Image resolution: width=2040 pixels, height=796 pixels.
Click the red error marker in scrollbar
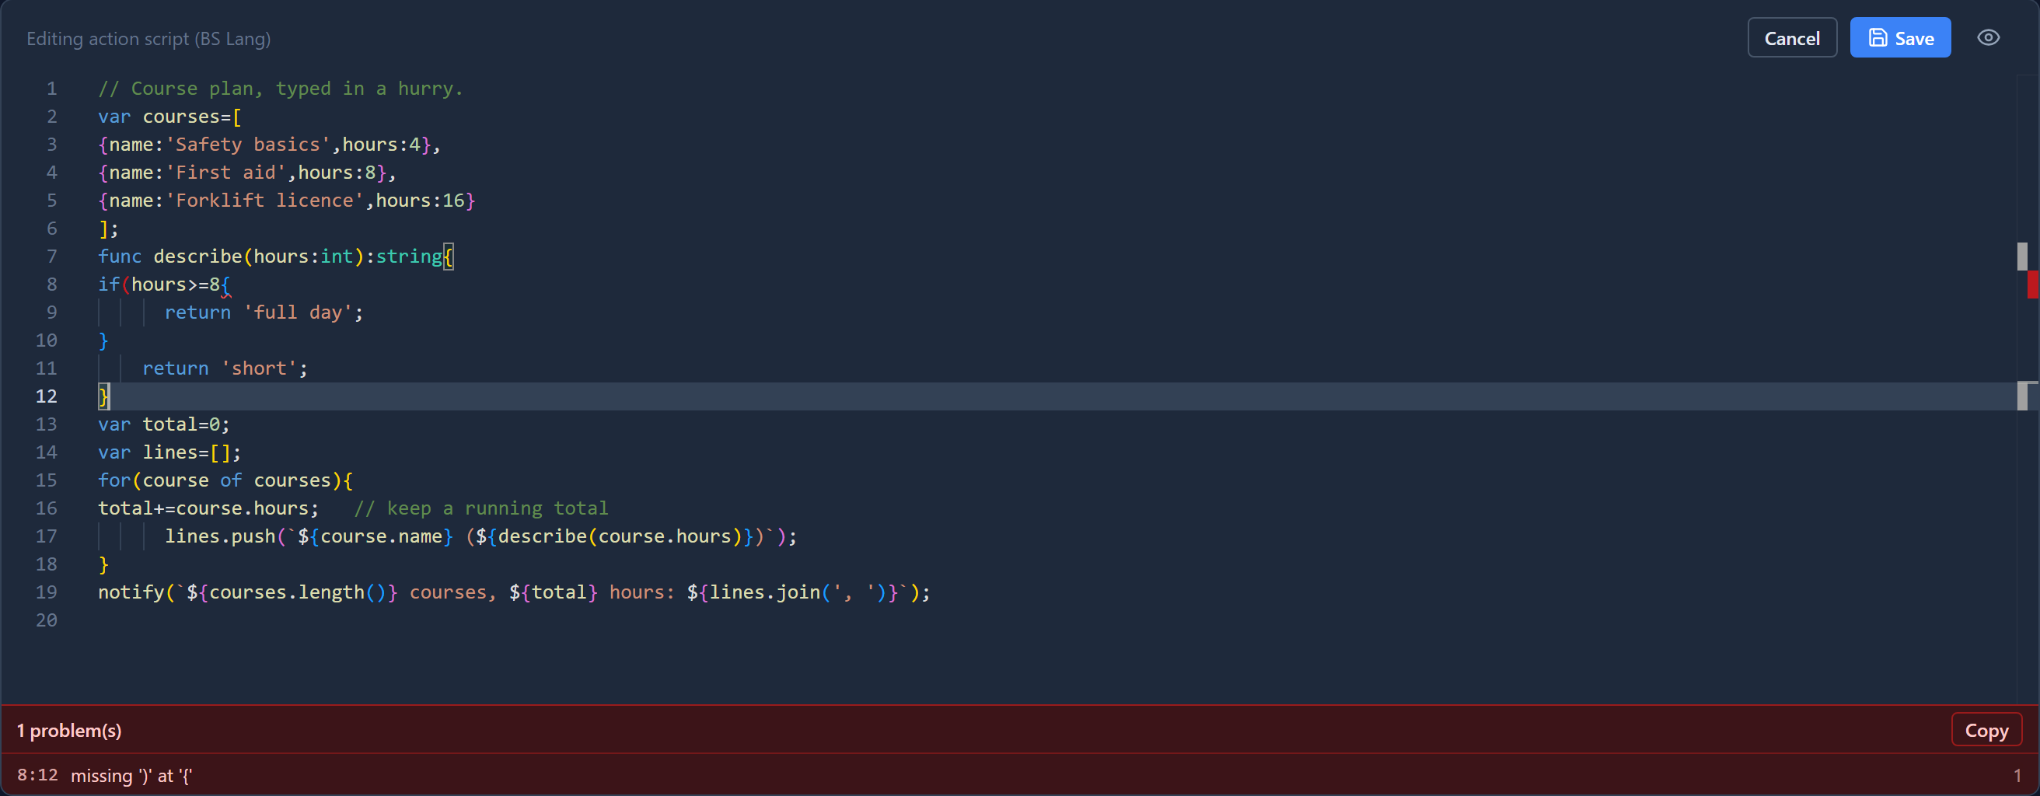(x=2032, y=285)
